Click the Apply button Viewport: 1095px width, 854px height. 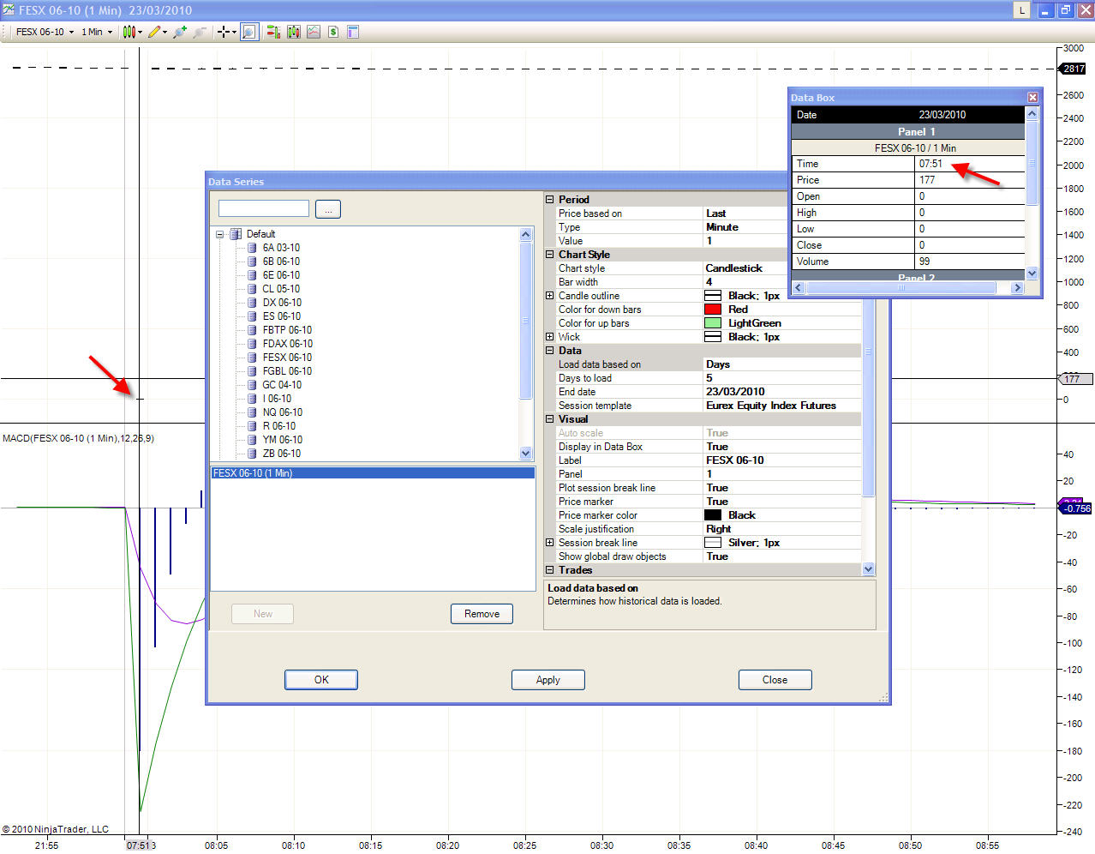click(547, 680)
